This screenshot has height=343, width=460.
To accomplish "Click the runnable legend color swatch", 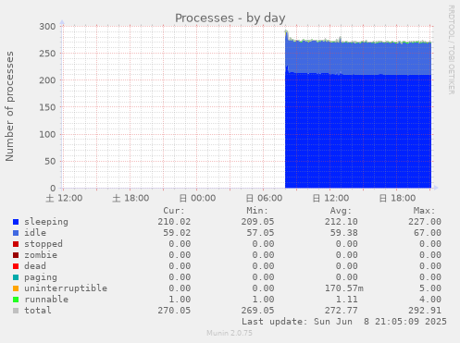I will tap(16, 300).
